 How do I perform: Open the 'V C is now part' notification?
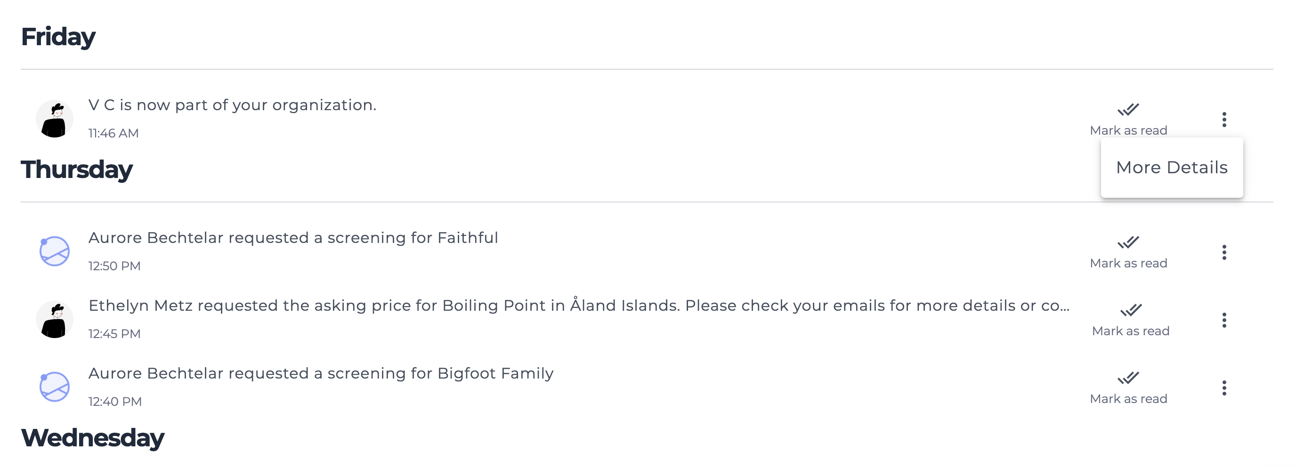point(232,105)
